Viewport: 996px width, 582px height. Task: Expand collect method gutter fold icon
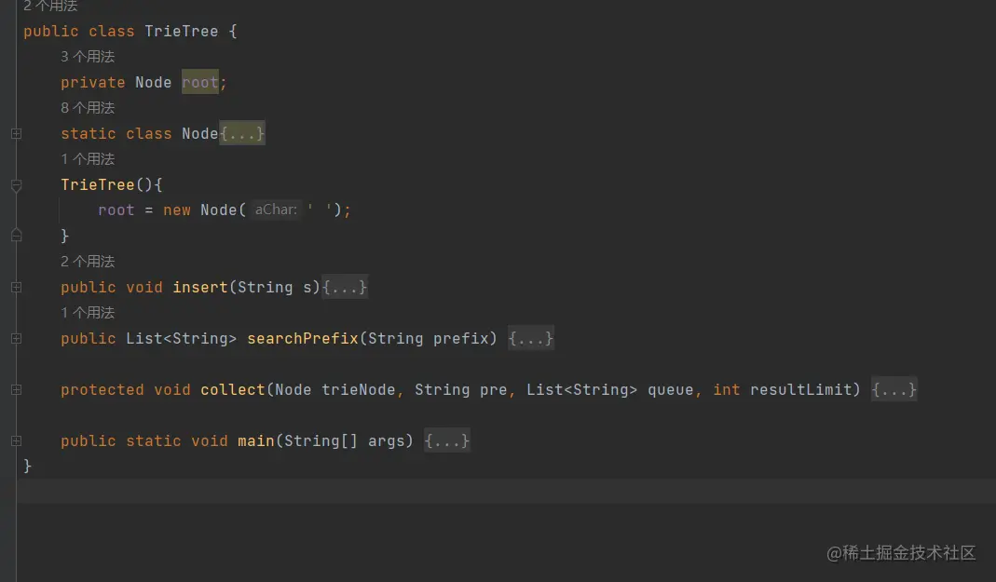point(17,389)
